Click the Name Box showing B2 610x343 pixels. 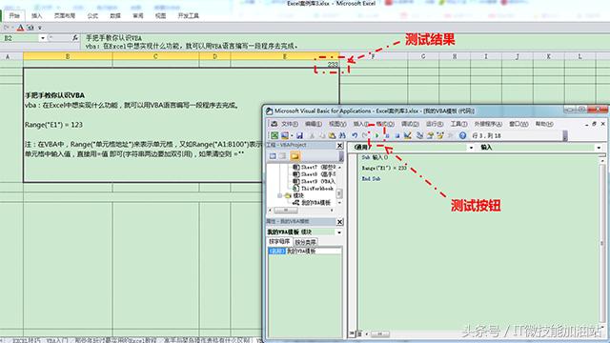point(19,38)
